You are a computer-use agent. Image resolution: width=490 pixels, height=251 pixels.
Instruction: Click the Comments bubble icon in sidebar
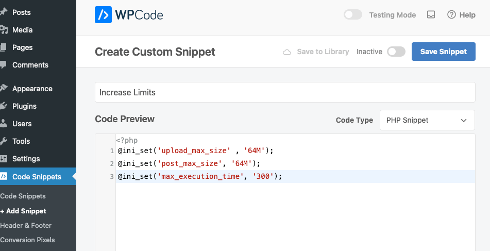(x=4, y=65)
